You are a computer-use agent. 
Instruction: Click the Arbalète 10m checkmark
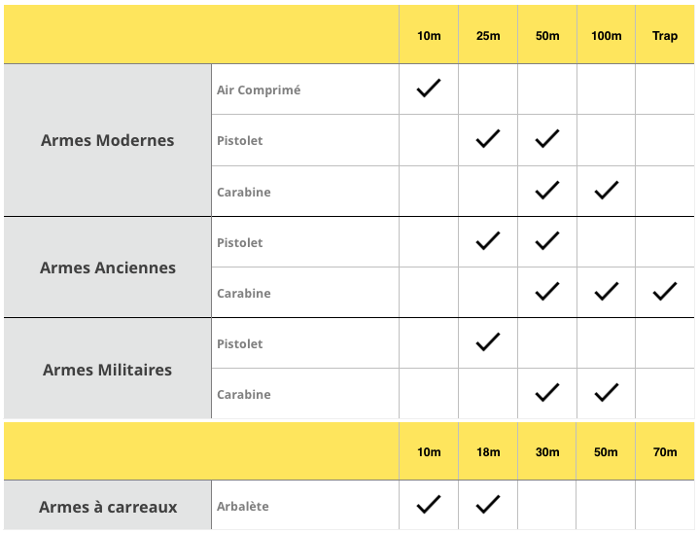(x=429, y=504)
